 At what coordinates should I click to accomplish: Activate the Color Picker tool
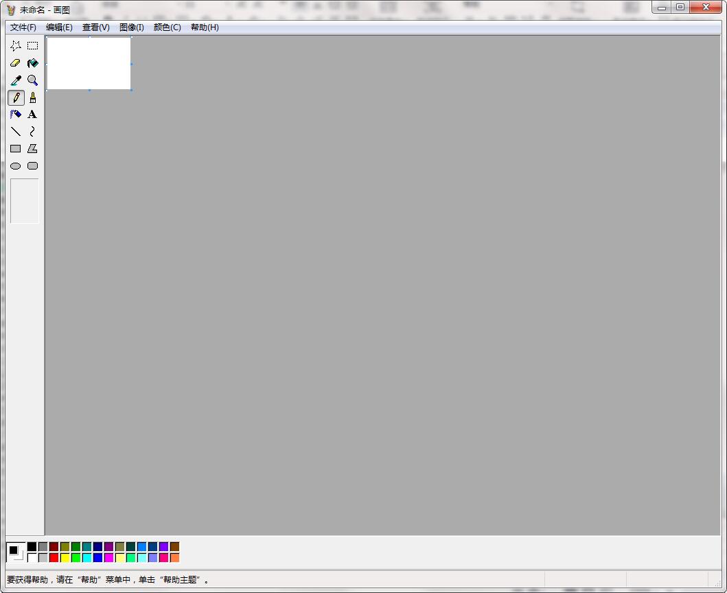[16, 80]
